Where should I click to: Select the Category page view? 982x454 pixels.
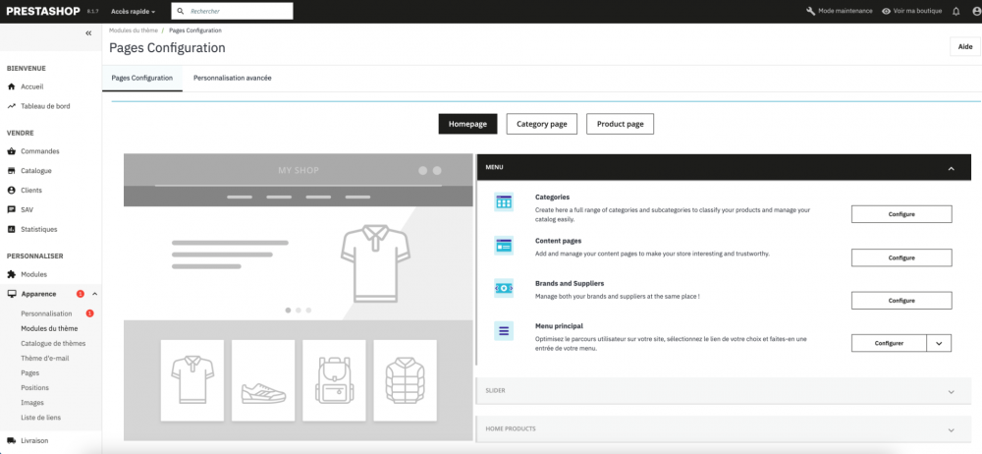click(542, 124)
